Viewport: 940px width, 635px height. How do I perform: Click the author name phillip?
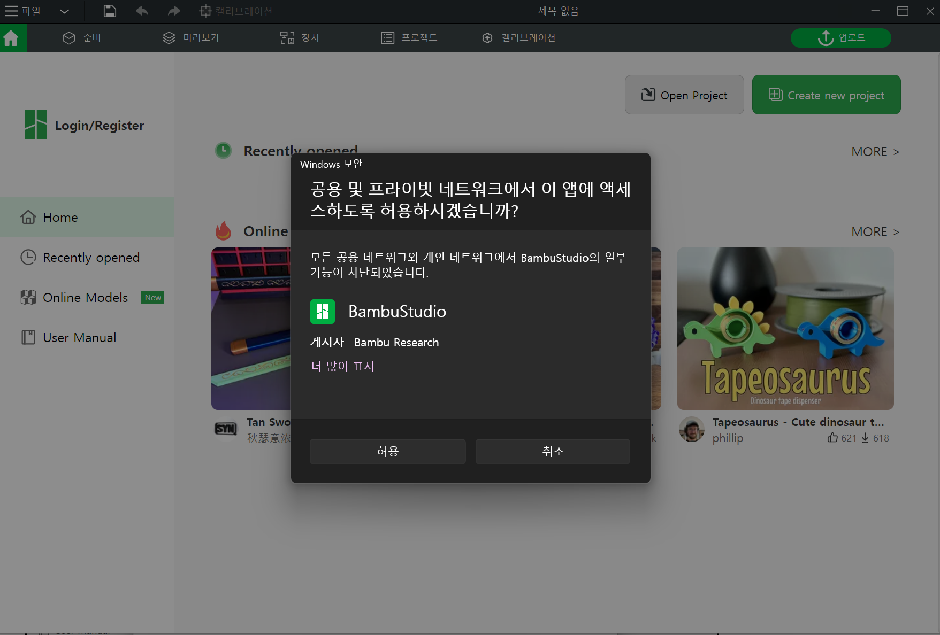(728, 438)
